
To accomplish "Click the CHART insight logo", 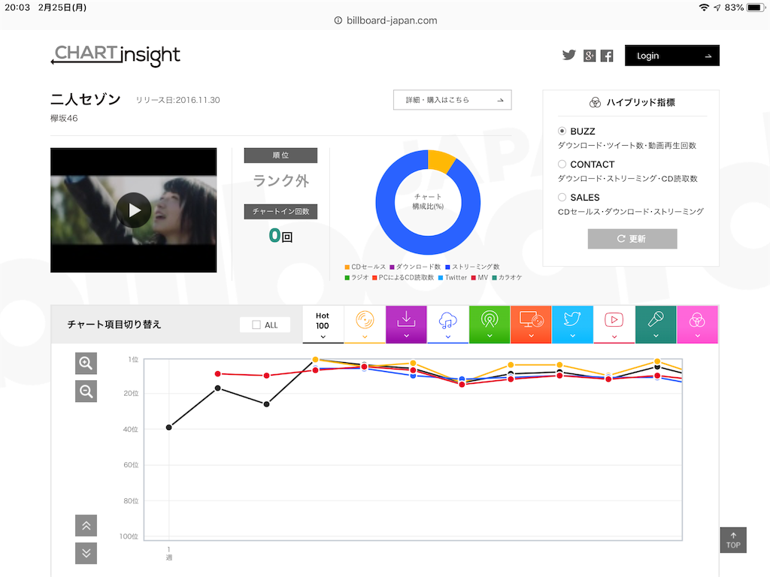I will (x=116, y=56).
